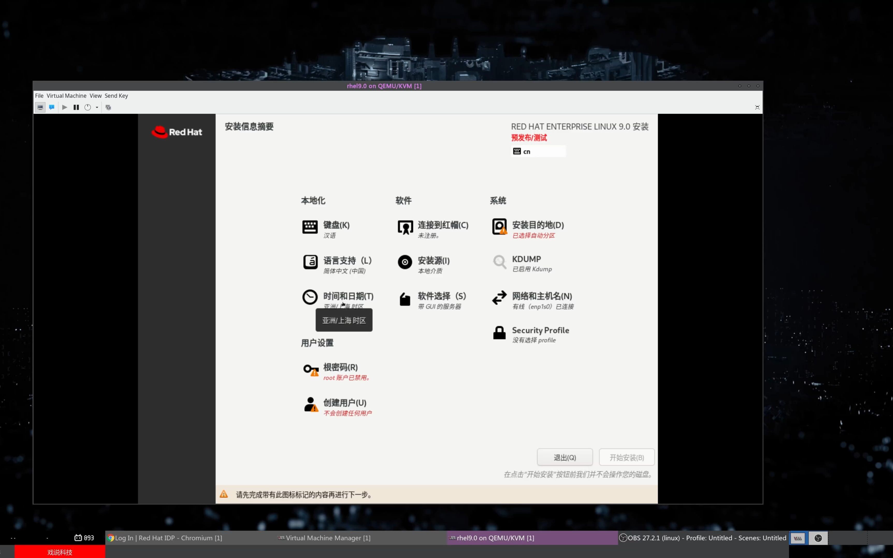
Task: Toggle fullscreen icon in VM toolbar
Action: (757, 107)
